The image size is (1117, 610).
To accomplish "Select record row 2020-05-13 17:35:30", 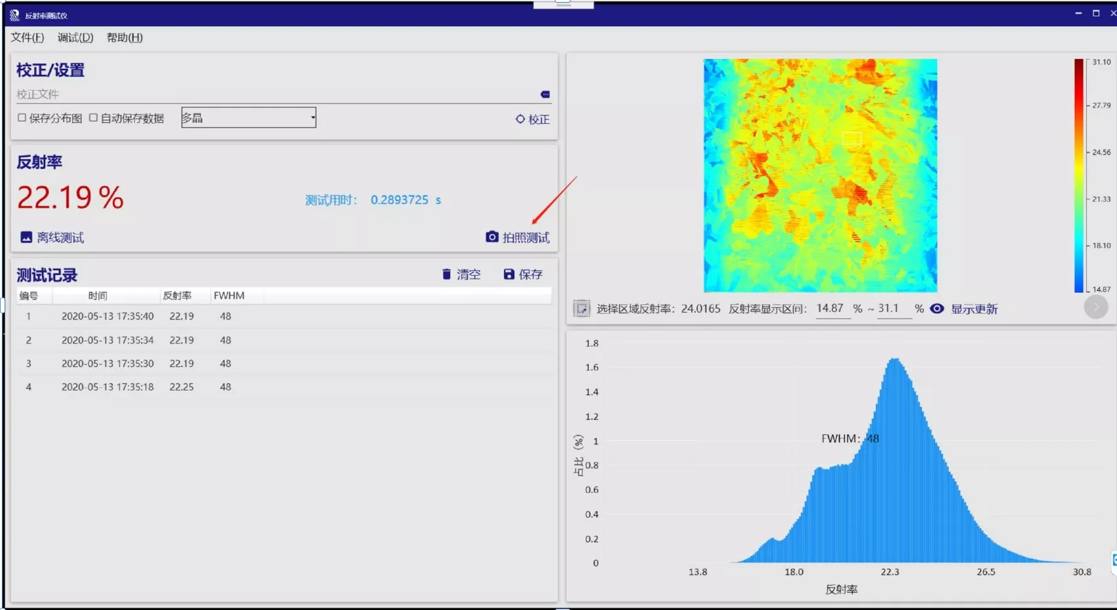I will click(x=284, y=364).
